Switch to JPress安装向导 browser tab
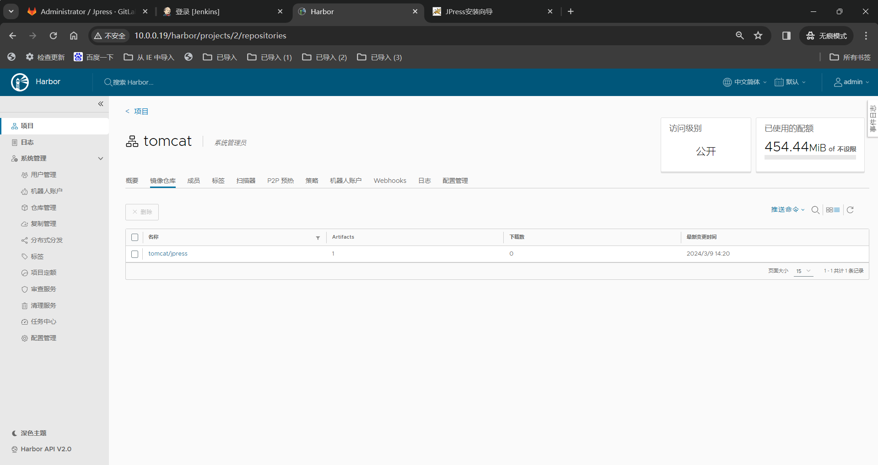This screenshot has width=878, height=465. [493, 11]
